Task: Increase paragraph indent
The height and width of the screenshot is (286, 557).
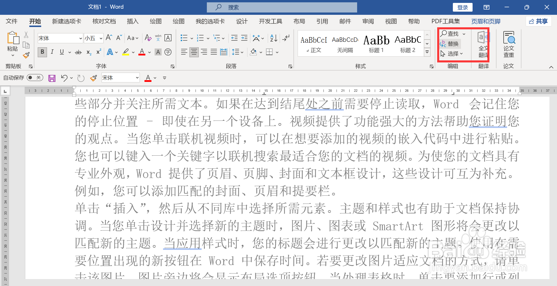Action: coord(244,38)
